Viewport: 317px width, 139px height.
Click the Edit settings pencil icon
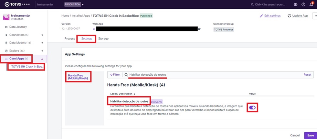tap(261, 16)
